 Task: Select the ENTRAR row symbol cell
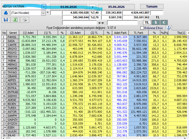(13, 92)
